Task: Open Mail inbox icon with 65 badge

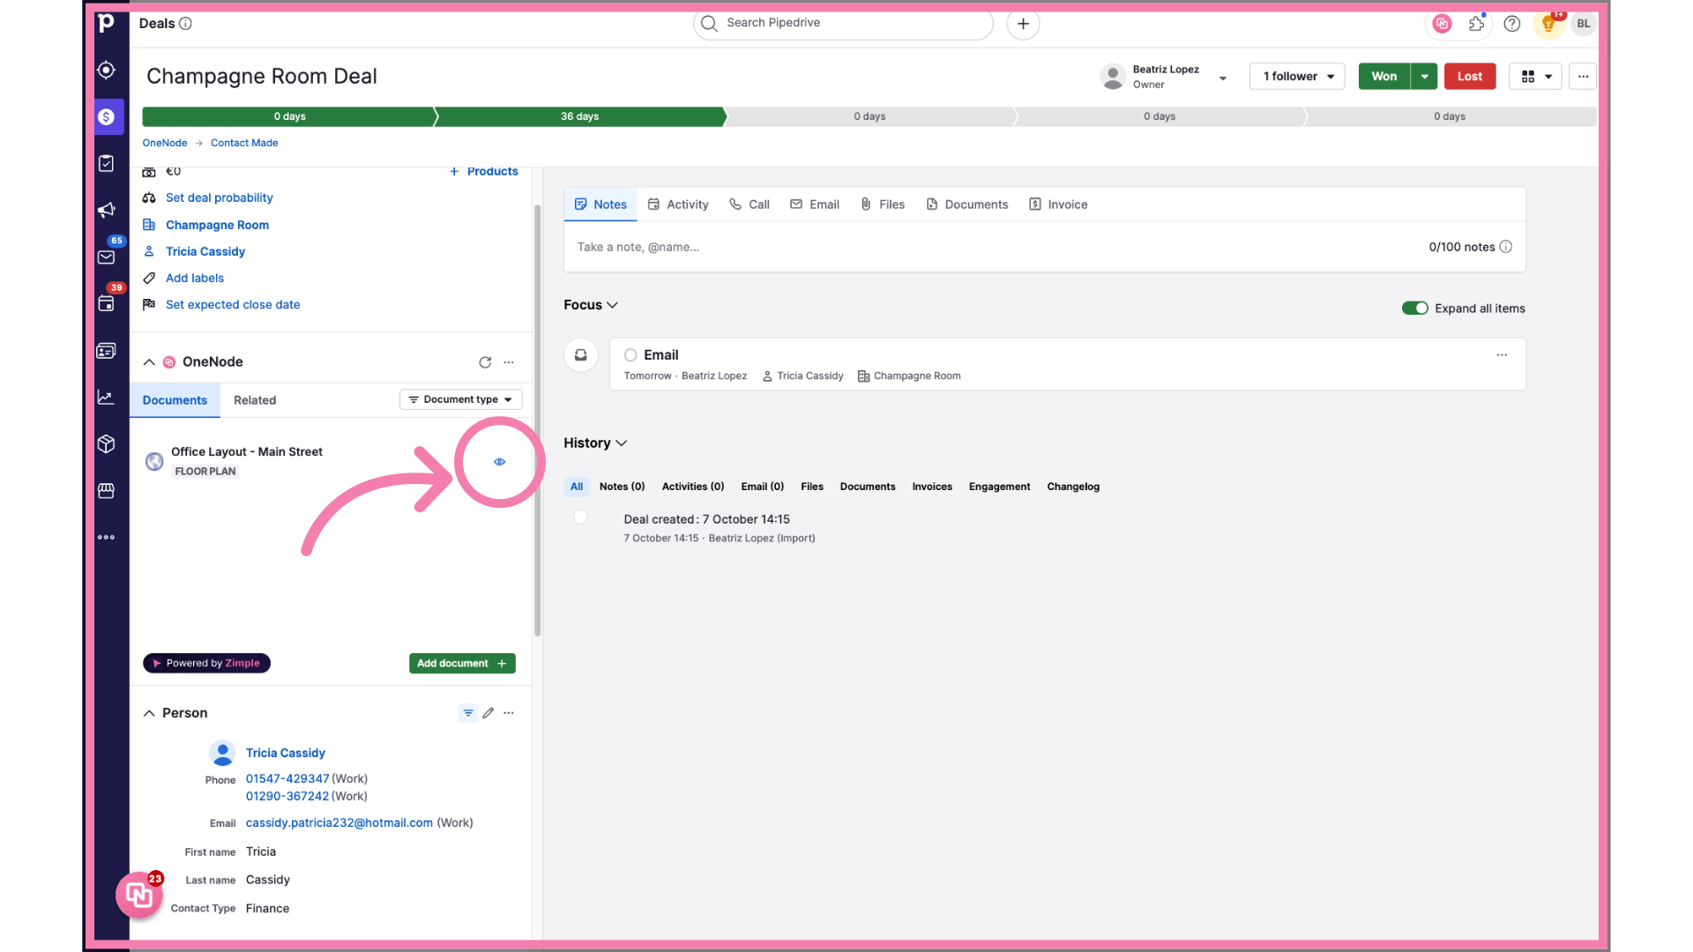Action: point(107,257)
